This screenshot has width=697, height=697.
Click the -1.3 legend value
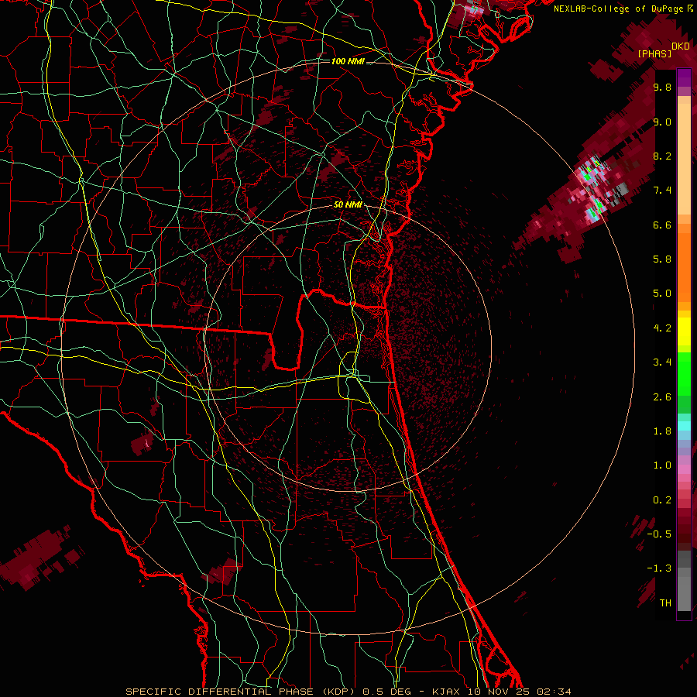click(x=659, y=568)
